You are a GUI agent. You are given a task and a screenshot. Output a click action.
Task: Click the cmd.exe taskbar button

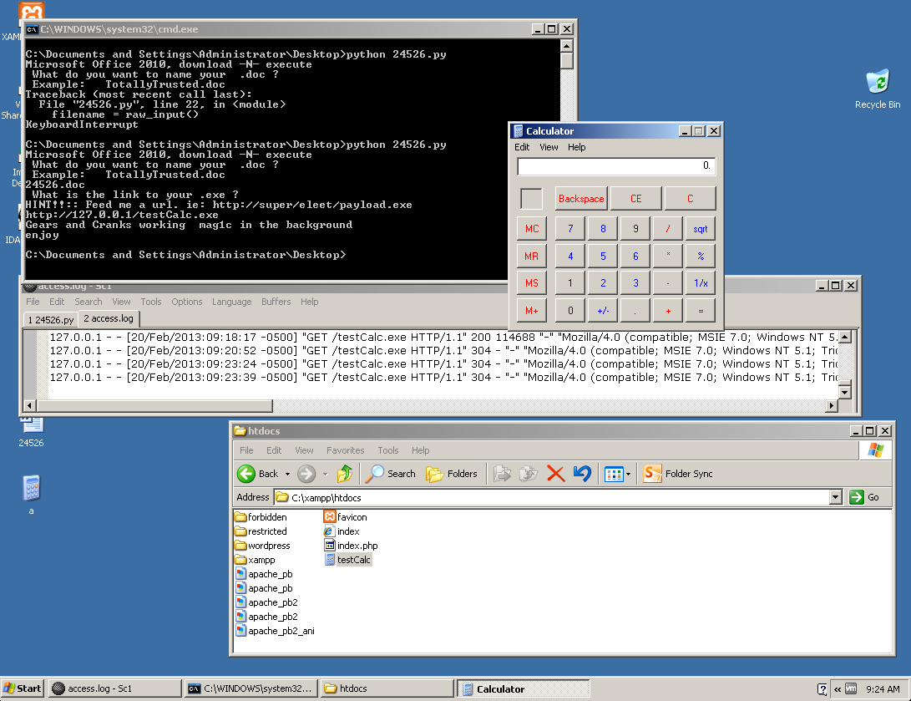click(x=251, y=688)
